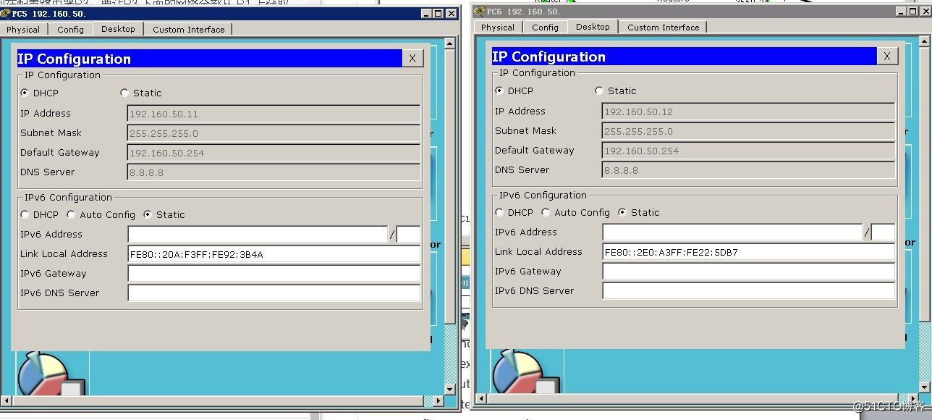This screenshot has height=420, width=932.
Task: Enable IPv6 Auto Config in PC5
Action: point(71,214)
